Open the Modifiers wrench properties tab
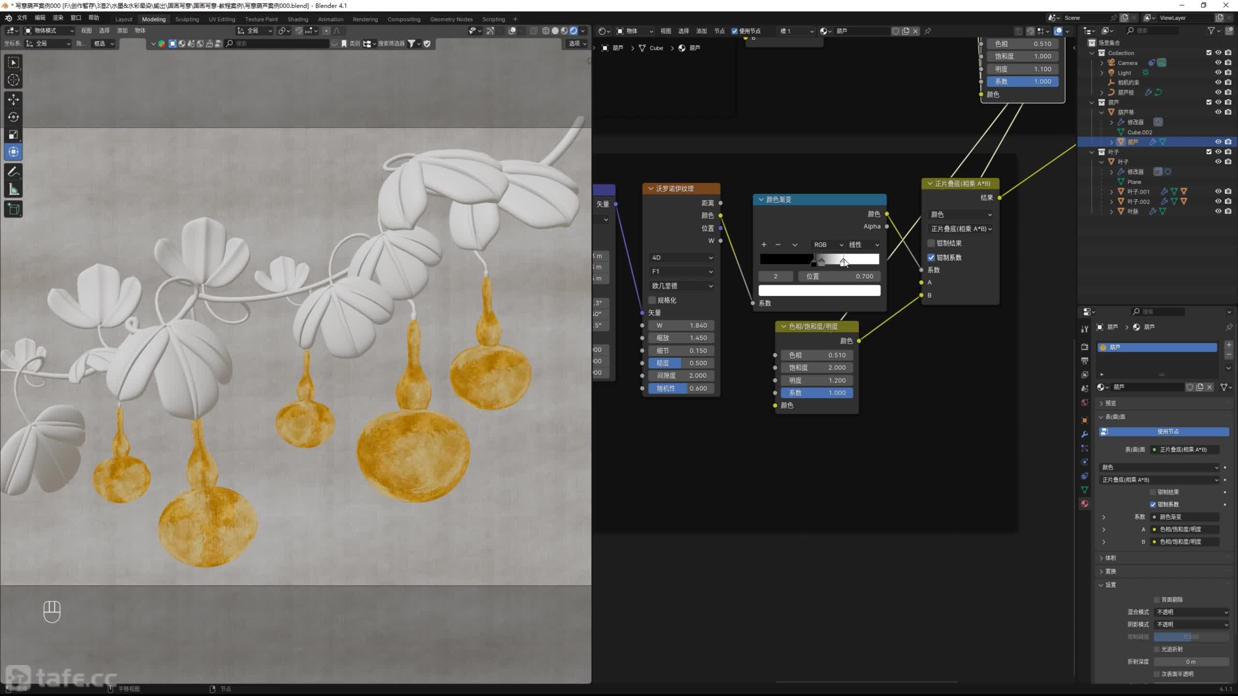The width and height of the screenshot is (1238, 696). point(1085,434)
